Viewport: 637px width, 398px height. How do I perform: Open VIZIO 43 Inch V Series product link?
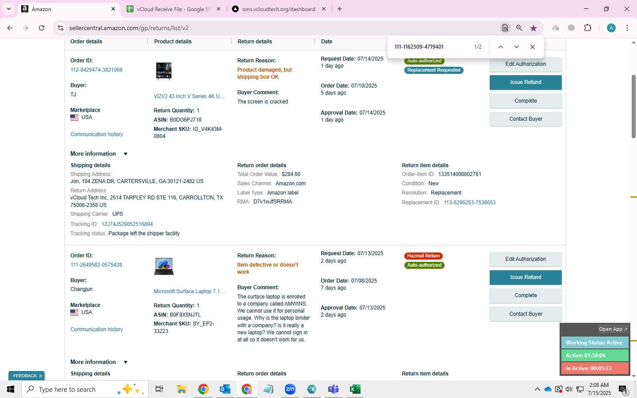189,96
